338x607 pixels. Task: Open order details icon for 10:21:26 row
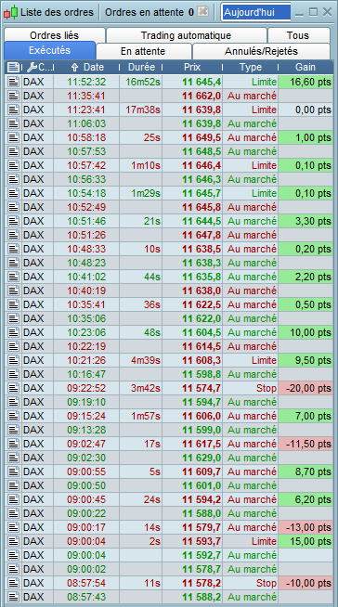point(14,360)
